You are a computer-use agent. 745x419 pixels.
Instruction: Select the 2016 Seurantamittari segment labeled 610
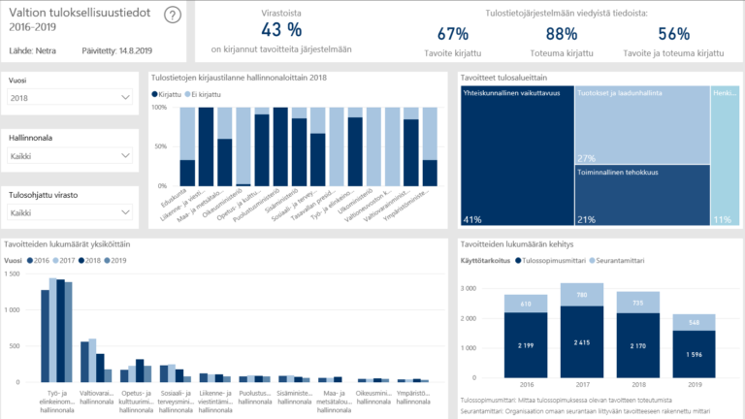[x=525, y=304]
